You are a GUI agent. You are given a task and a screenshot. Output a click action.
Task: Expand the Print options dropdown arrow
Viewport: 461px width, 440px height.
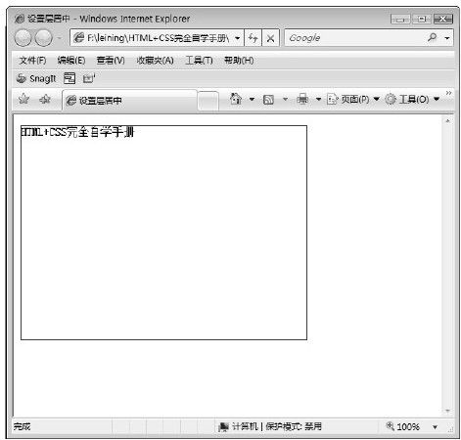[x=318, y=99]
